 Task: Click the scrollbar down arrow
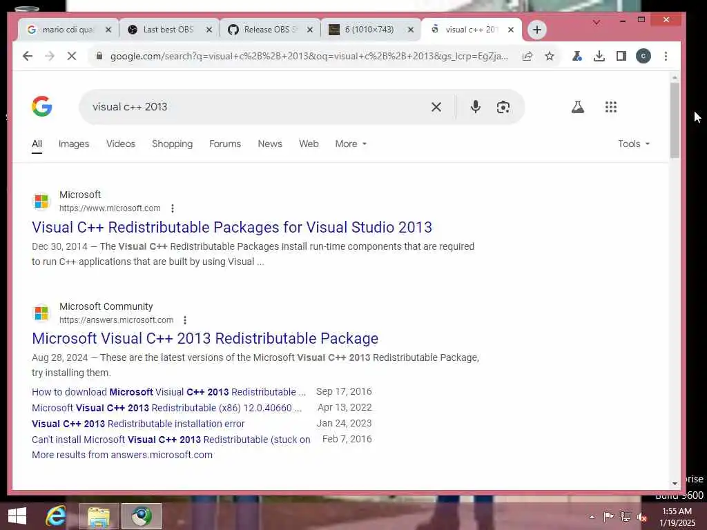coord(675,484)
